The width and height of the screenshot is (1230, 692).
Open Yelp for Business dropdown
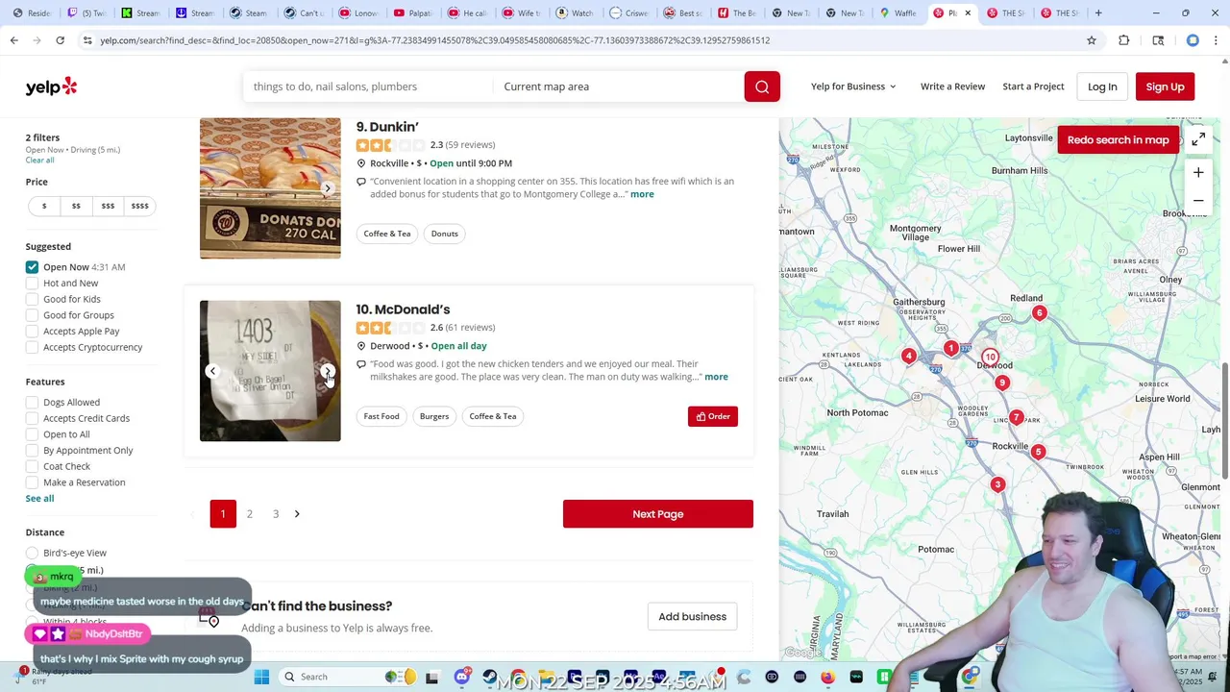pos(853,86)
